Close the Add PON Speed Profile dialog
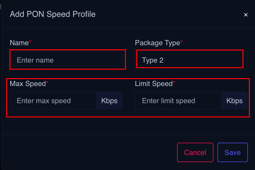 (246, 15)
